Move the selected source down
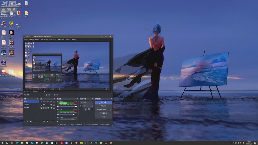Viewport: 258px width, 145px height. [54, 121]
